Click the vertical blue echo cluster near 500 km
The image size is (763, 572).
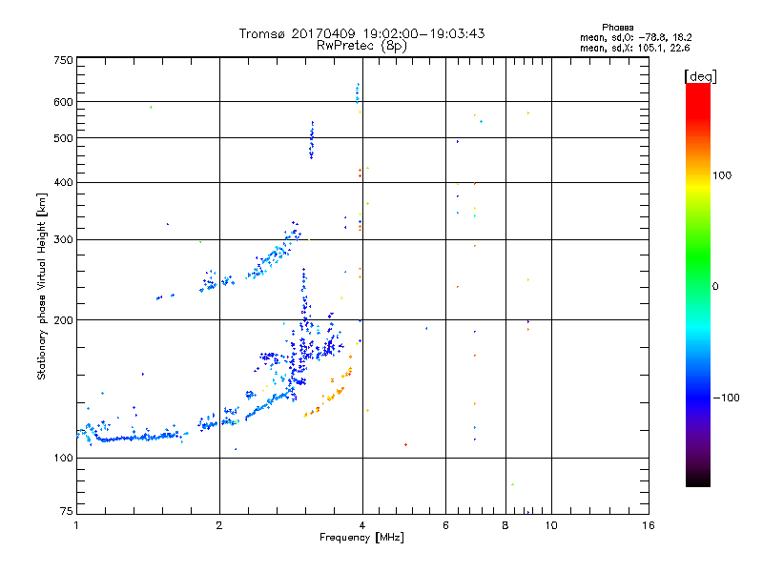point(312,140)
